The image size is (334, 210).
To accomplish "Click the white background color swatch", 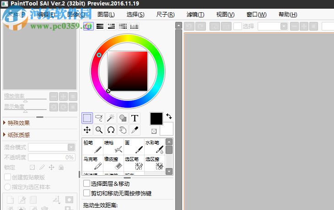I will pos(168,130).
